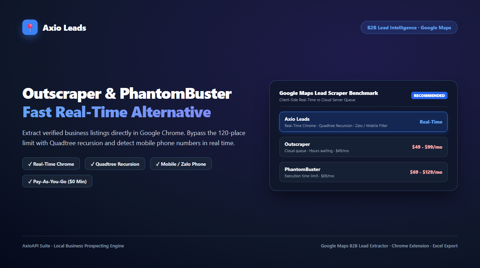Click the Axio Leads pin logo icon
The height and width of the screenshot is (268, 480).
30,27
